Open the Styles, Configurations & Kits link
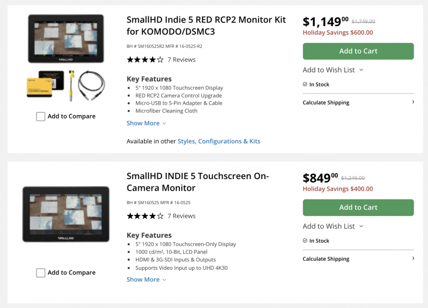 [x=219, y=142]
